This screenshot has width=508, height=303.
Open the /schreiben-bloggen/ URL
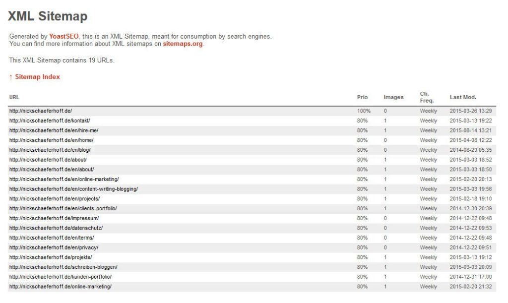point(63,267)
